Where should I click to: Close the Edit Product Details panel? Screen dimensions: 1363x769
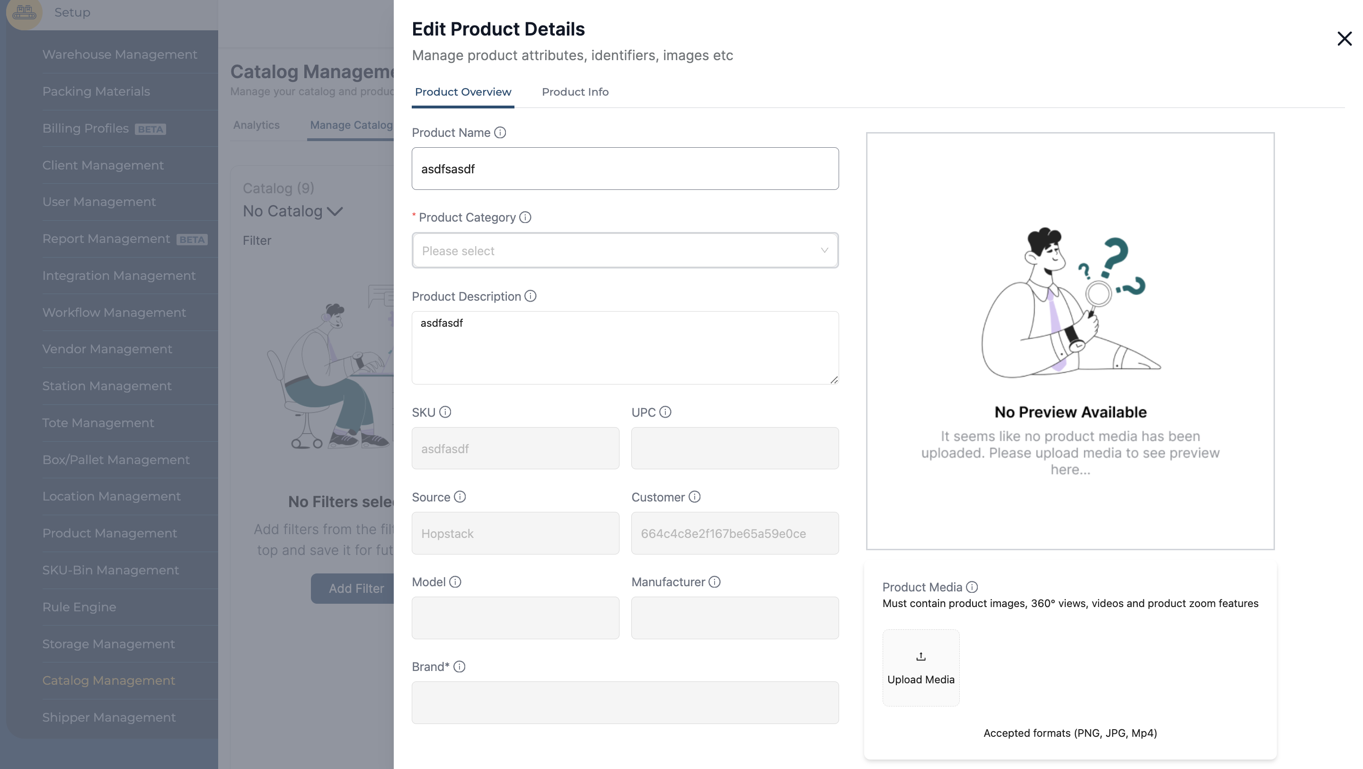pos(1344,39)
